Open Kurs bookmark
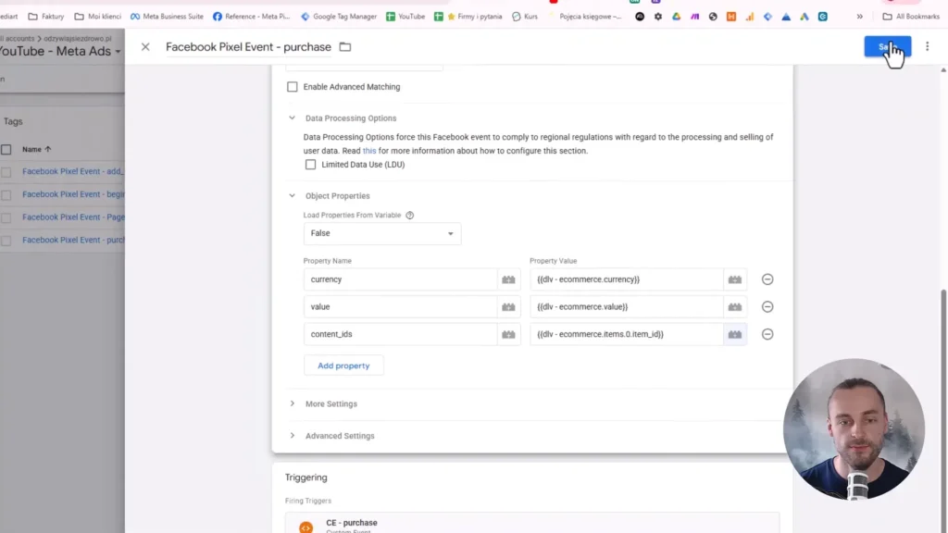The height and width of the screenshot is (533, 948). click(x=525, y=17)
